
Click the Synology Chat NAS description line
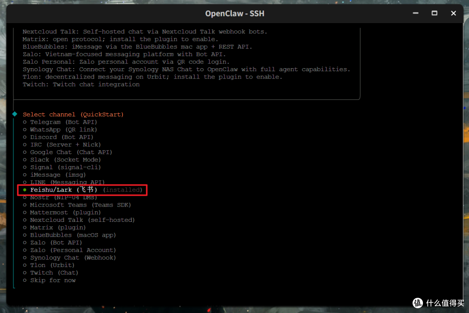pos(186,69)
